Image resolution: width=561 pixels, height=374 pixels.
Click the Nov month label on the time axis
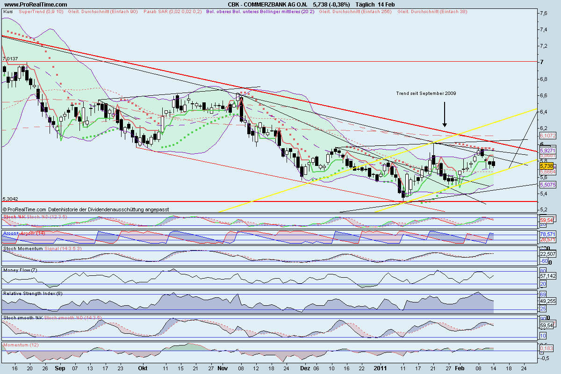pos(222,368)
